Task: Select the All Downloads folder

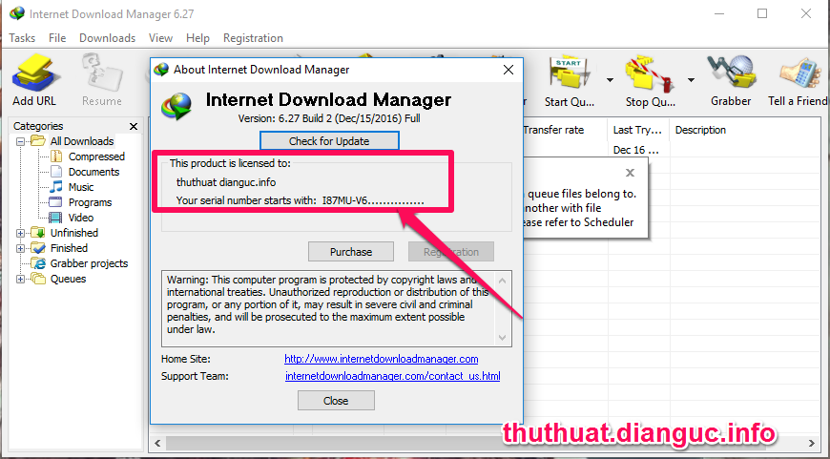Action: [82, 141]
